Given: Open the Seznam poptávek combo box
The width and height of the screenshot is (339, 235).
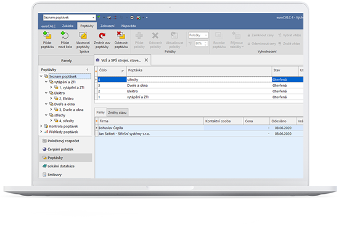Looking at the screenshot, I should point(93,17).
